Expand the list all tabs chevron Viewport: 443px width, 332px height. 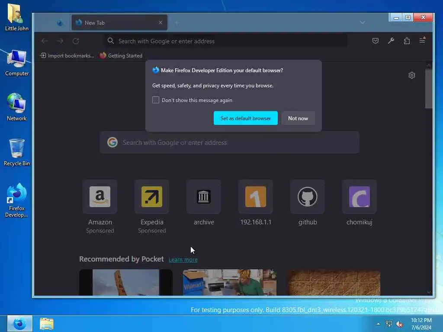[x=362, y=22]
